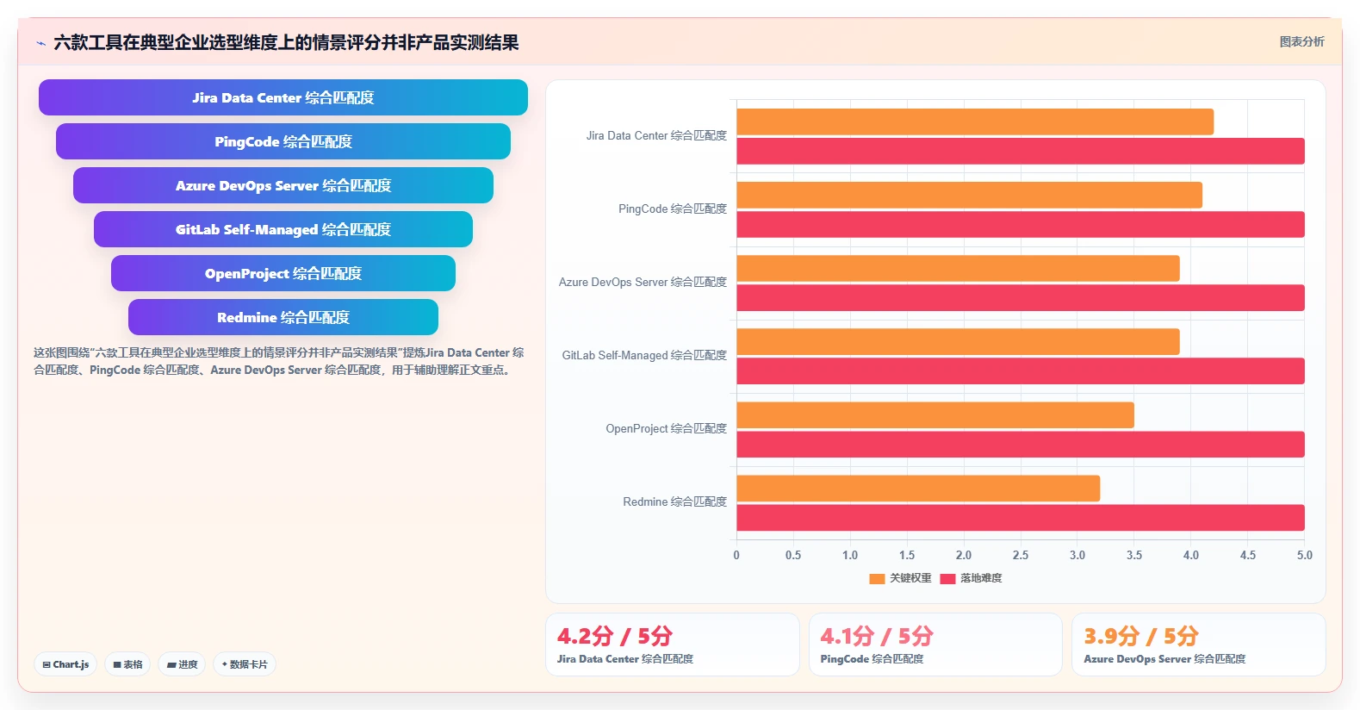The height and width of the screenshot is (710, 1360).
Task: Click the small icon before the chart title
Action: click(x=40, y=43)
